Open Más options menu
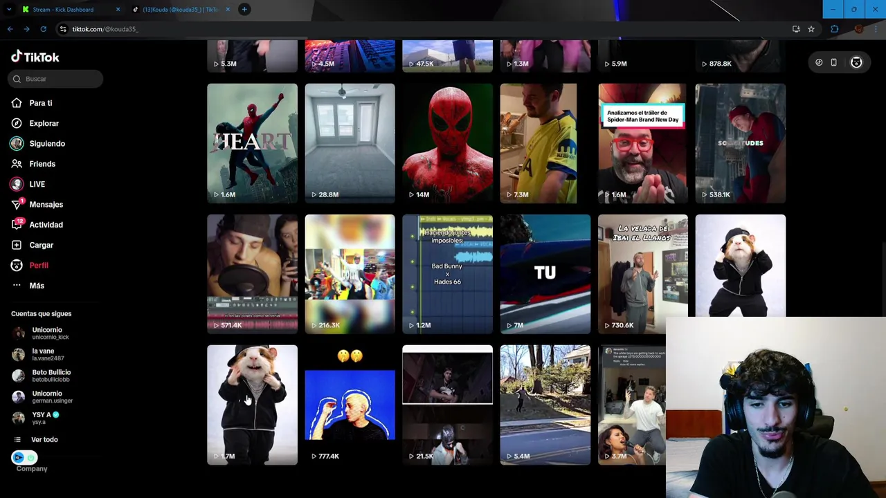 pos(36,286)
